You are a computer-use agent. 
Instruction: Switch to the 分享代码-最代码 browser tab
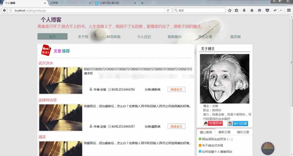coord(115,3)
